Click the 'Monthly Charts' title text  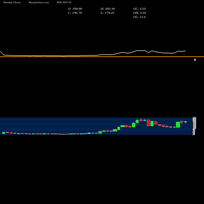(x=12, y=2)
